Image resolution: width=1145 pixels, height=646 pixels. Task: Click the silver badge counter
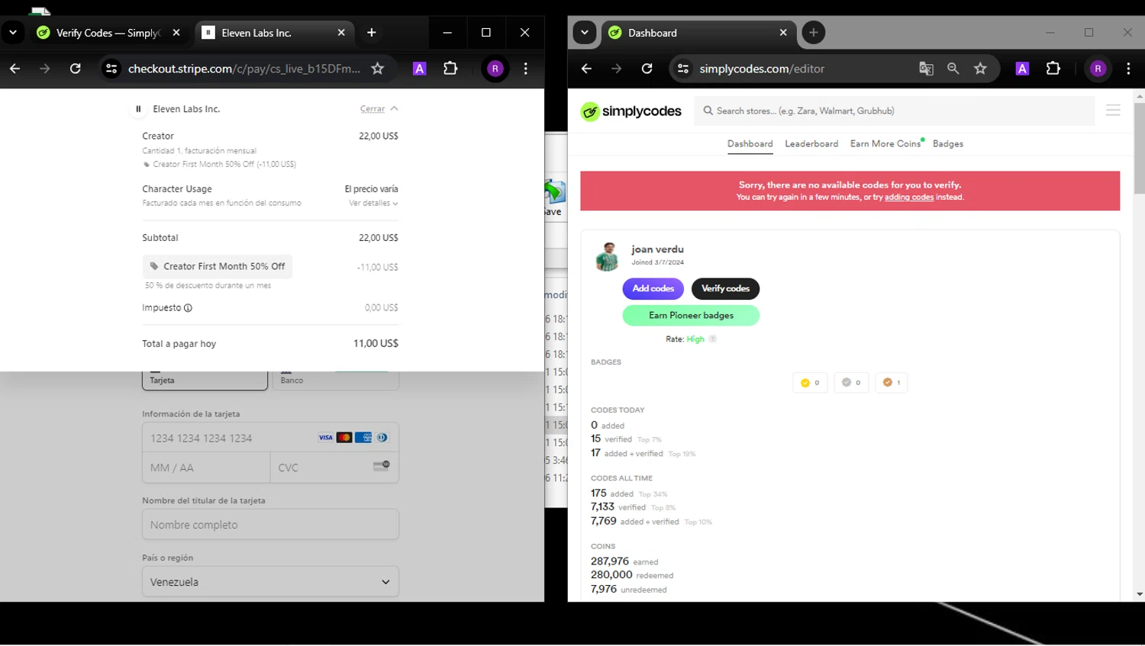click(x=851, y=383)
